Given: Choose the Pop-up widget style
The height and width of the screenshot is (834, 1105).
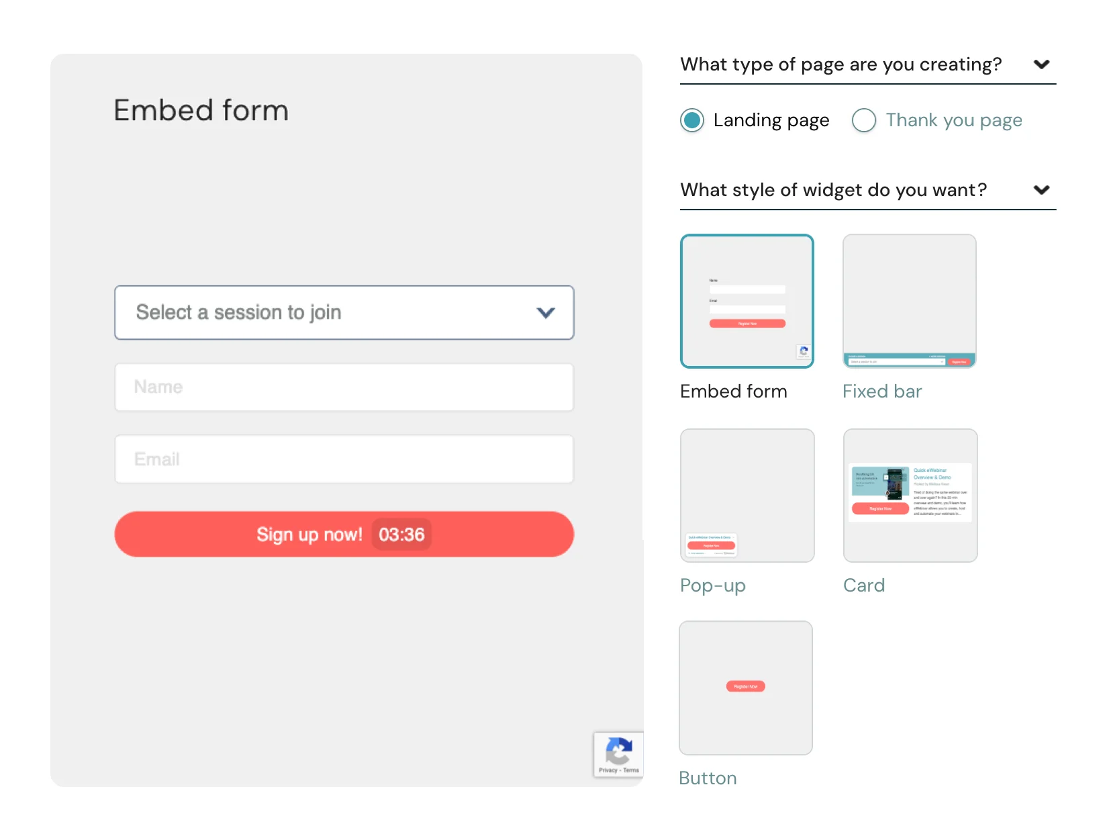Looking at the screenshot, I should 747,496.
